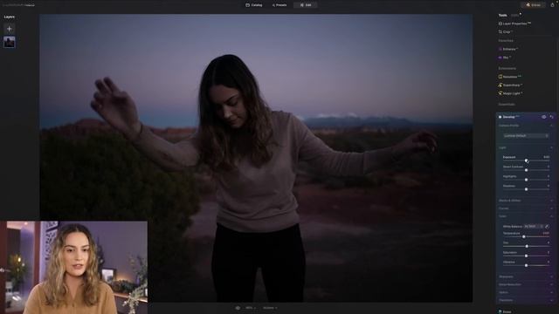Toggle the before/after preview eye icon
Viewport: 559px width, 314px height.
[238, 308]
